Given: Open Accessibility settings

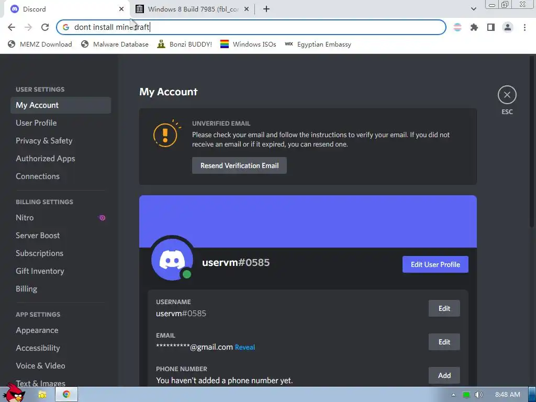Looking at the screenshot, I should [x=61, y=348].
